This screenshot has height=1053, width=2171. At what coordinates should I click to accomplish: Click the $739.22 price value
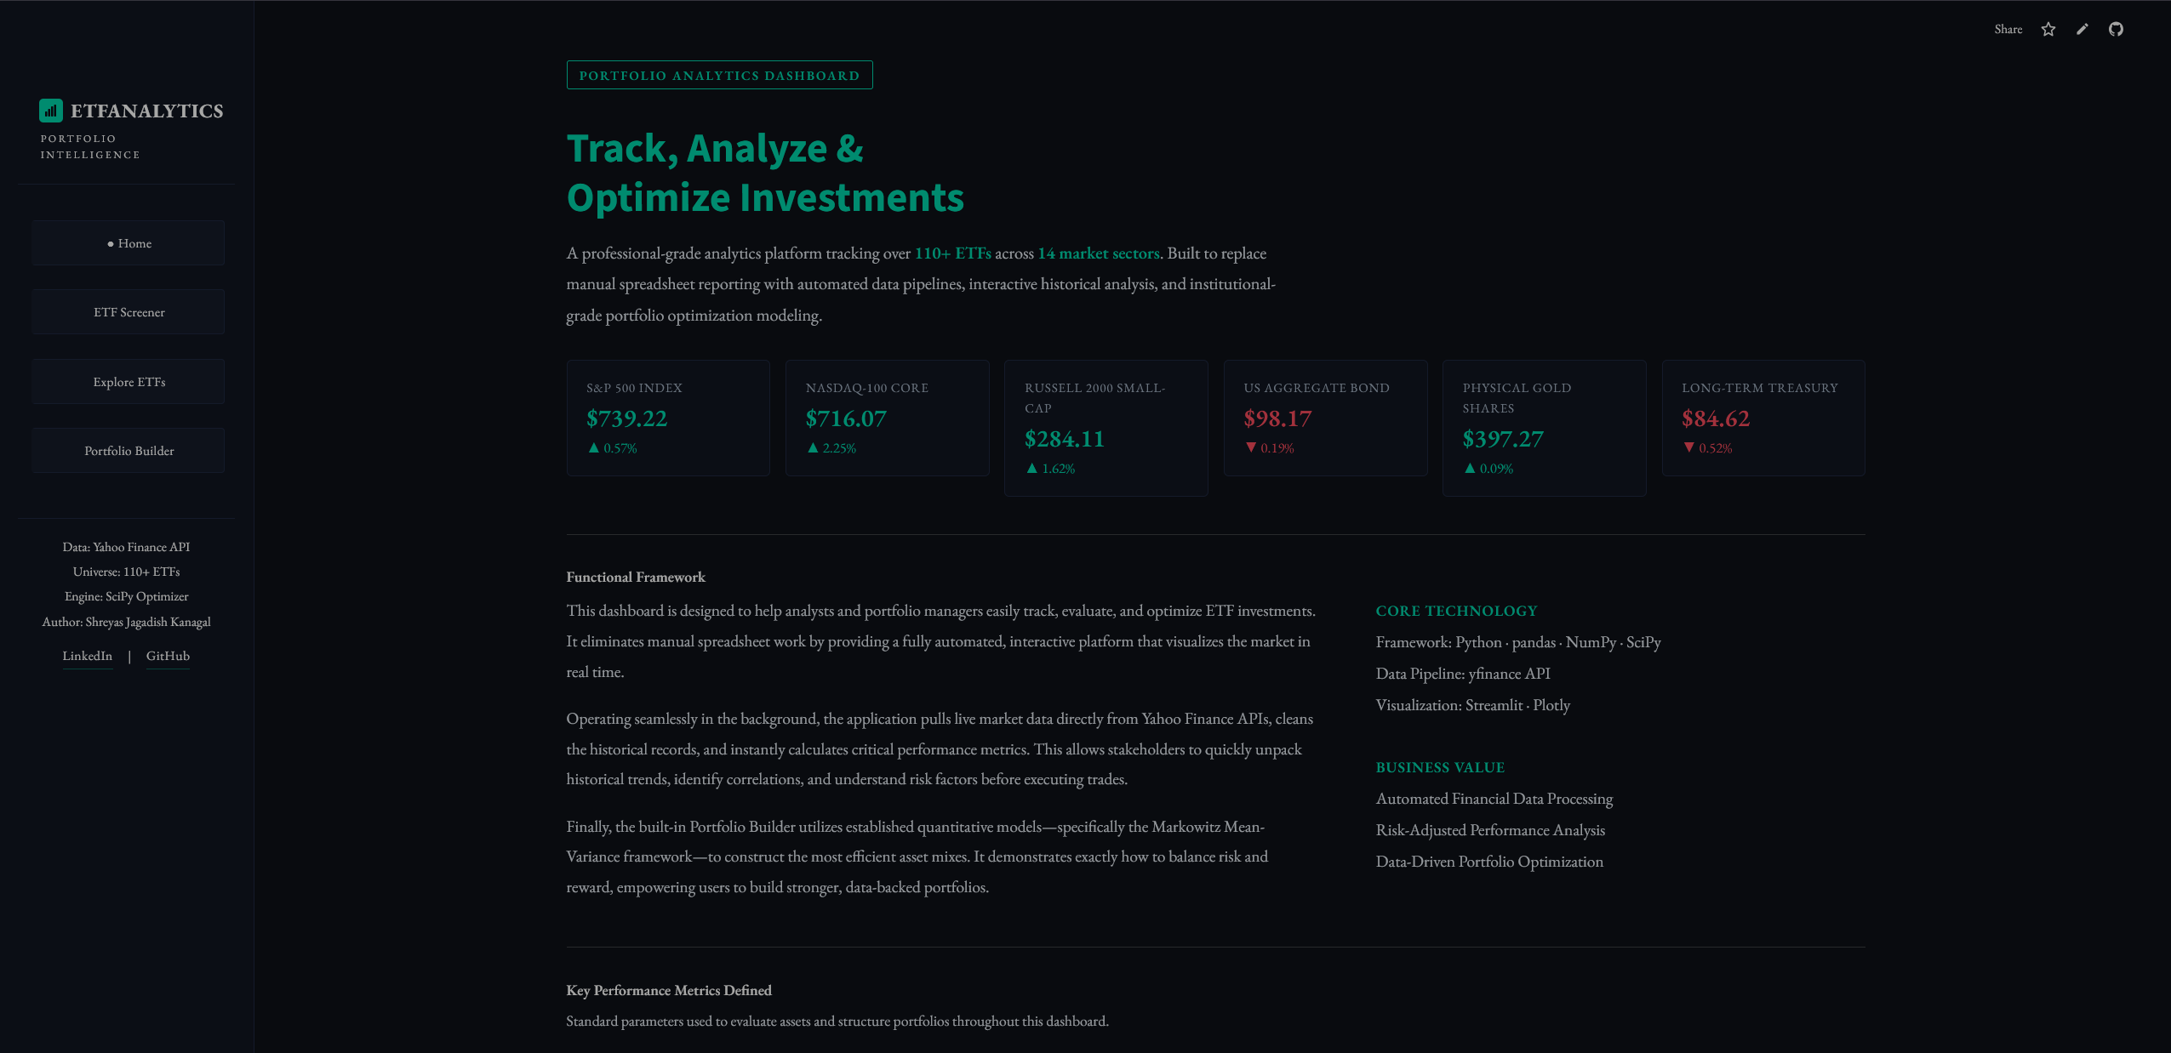point(626,418)
